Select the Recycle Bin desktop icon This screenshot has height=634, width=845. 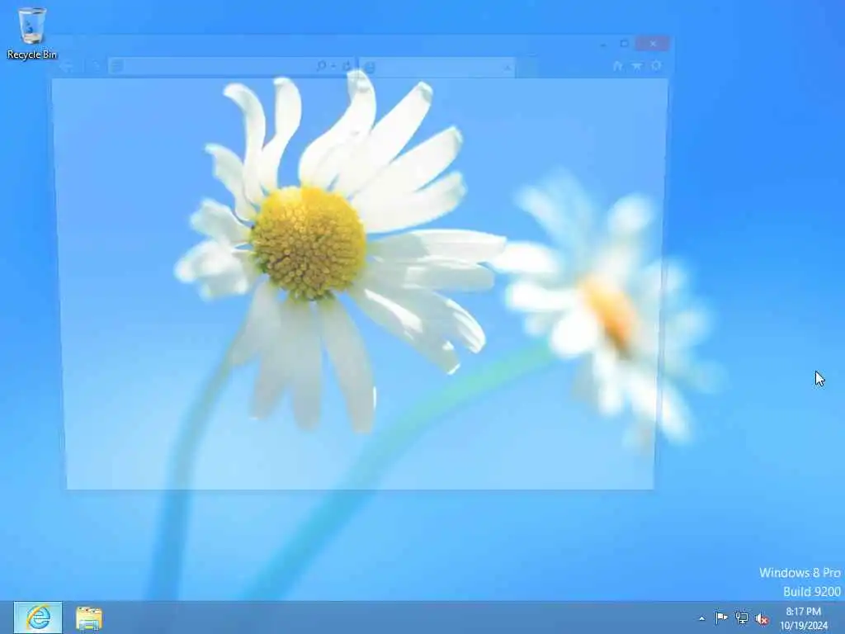(32, 33)
